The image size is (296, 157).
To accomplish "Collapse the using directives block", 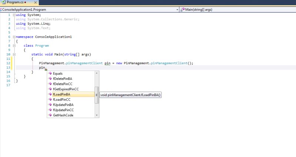I will [14, 15].
